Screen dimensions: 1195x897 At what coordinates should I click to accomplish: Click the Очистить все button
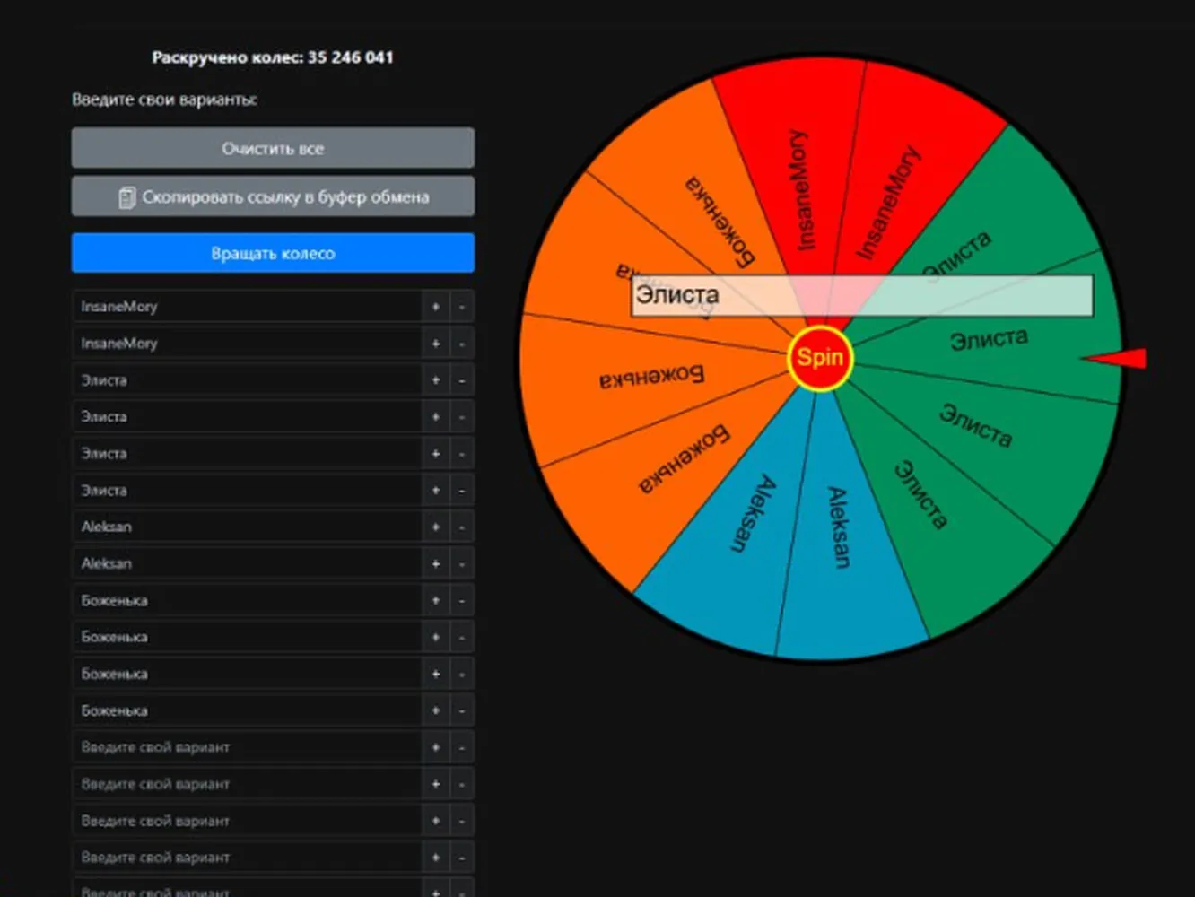273,148
